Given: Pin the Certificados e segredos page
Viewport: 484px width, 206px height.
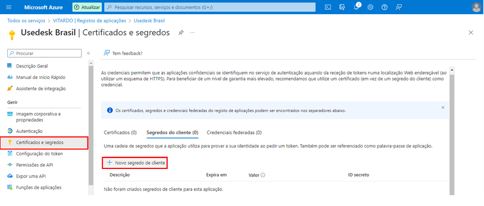Looking at the screenshot, I should click(181, 32).
